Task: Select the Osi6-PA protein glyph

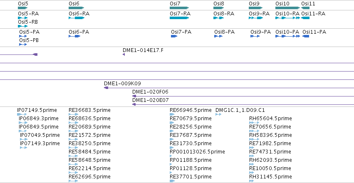Action: tap(74, 36)
